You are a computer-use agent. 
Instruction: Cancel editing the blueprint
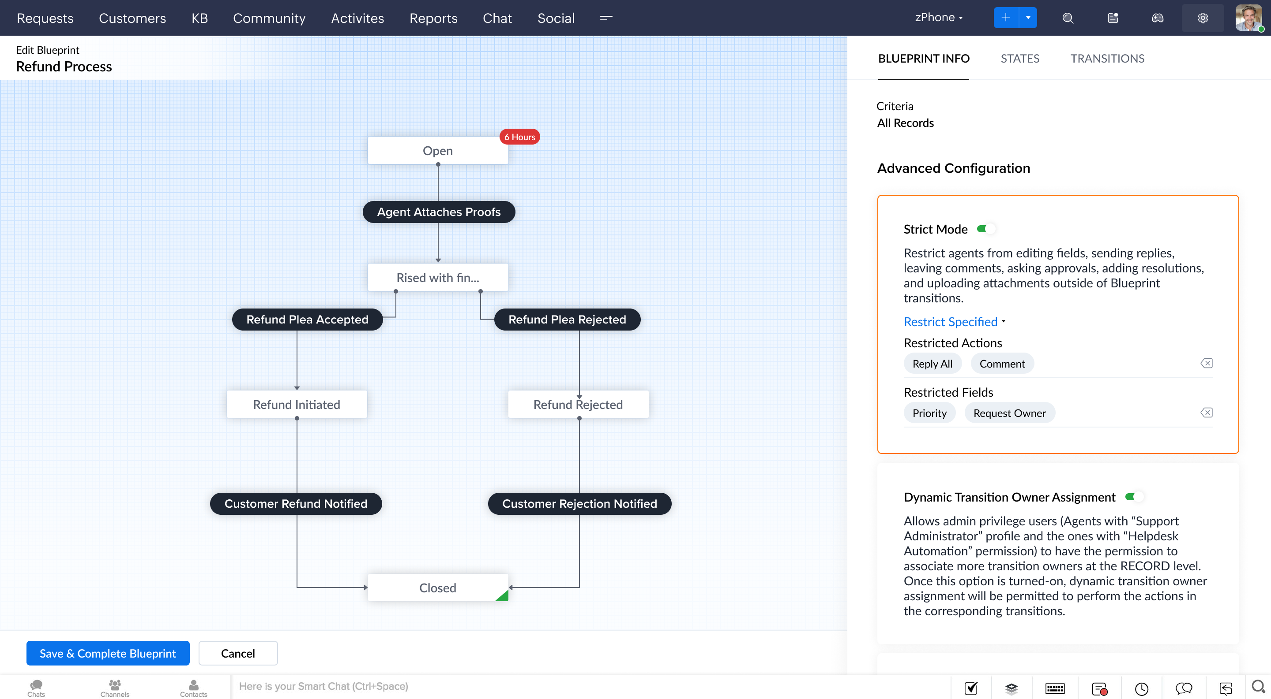[238, 653]
